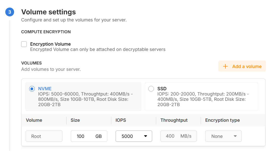
Task: Click the Root volume name field
Action: click(x=44, y=136)
